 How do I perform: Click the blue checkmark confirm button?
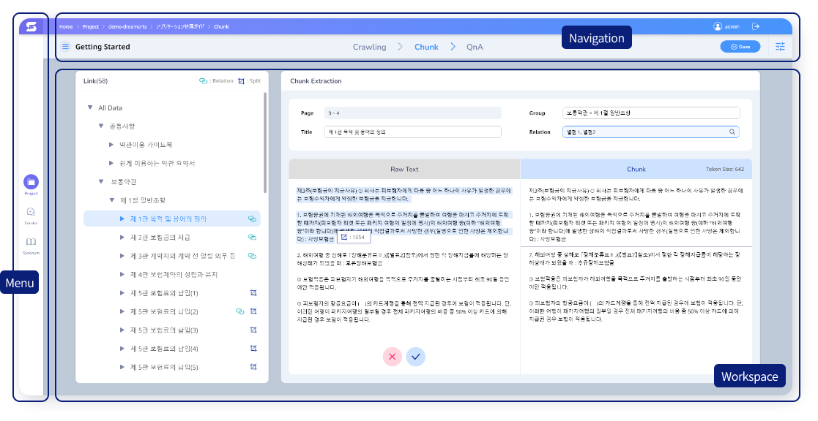pos(415,356)
